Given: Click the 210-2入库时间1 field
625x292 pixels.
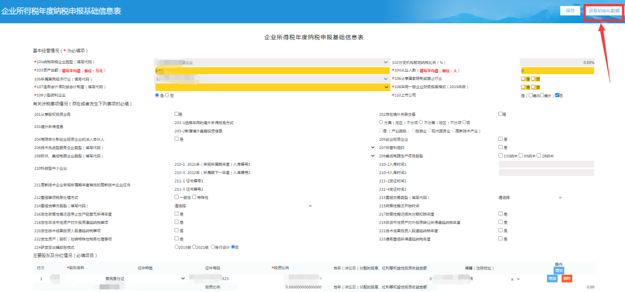Looking at the screenshot, I should tap(546, 165).
